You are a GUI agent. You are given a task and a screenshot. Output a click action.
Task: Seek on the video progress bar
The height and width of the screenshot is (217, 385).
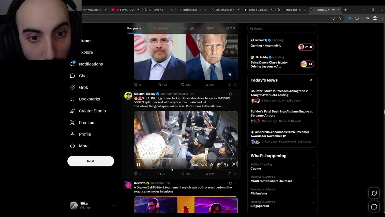click(186, 159)
